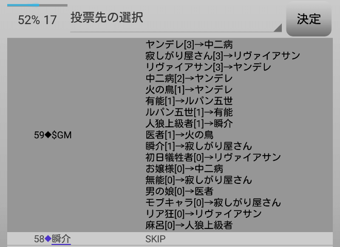Select the 医者[1]→火の鳥 vote line
The height and width of the screenshot is (247, 340).
click(x=179, y=135)
